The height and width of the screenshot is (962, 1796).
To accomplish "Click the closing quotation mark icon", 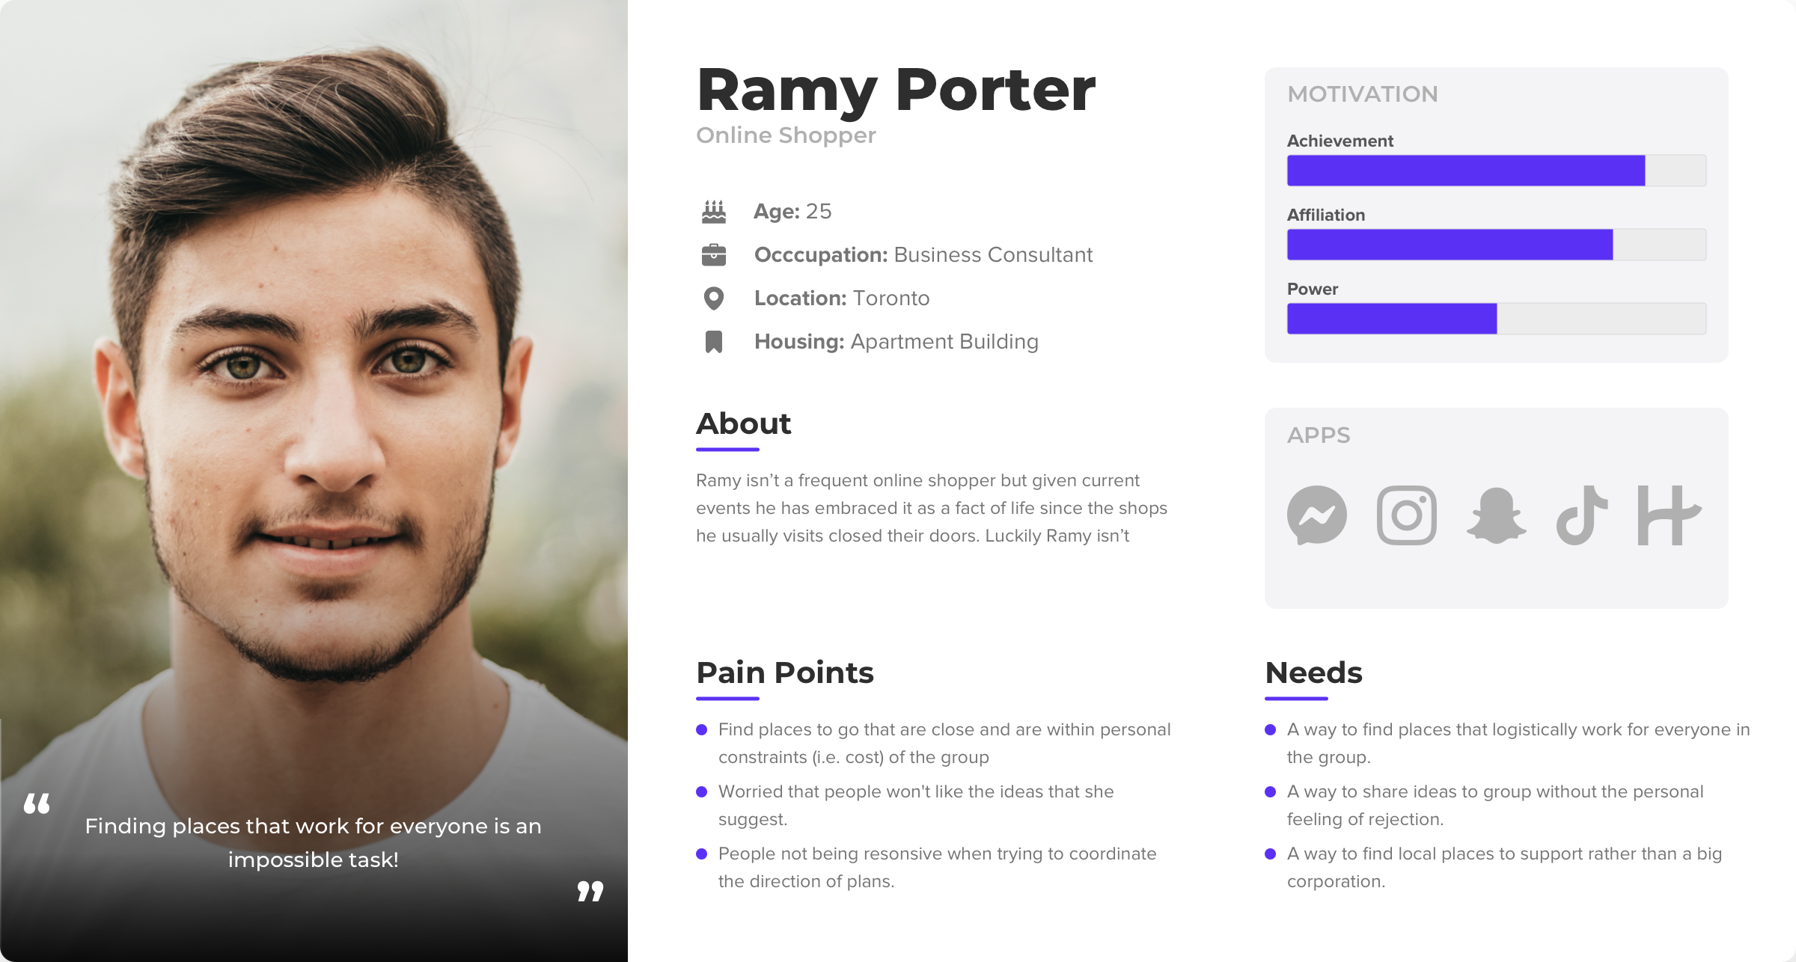I will click(x=590, y=891).
